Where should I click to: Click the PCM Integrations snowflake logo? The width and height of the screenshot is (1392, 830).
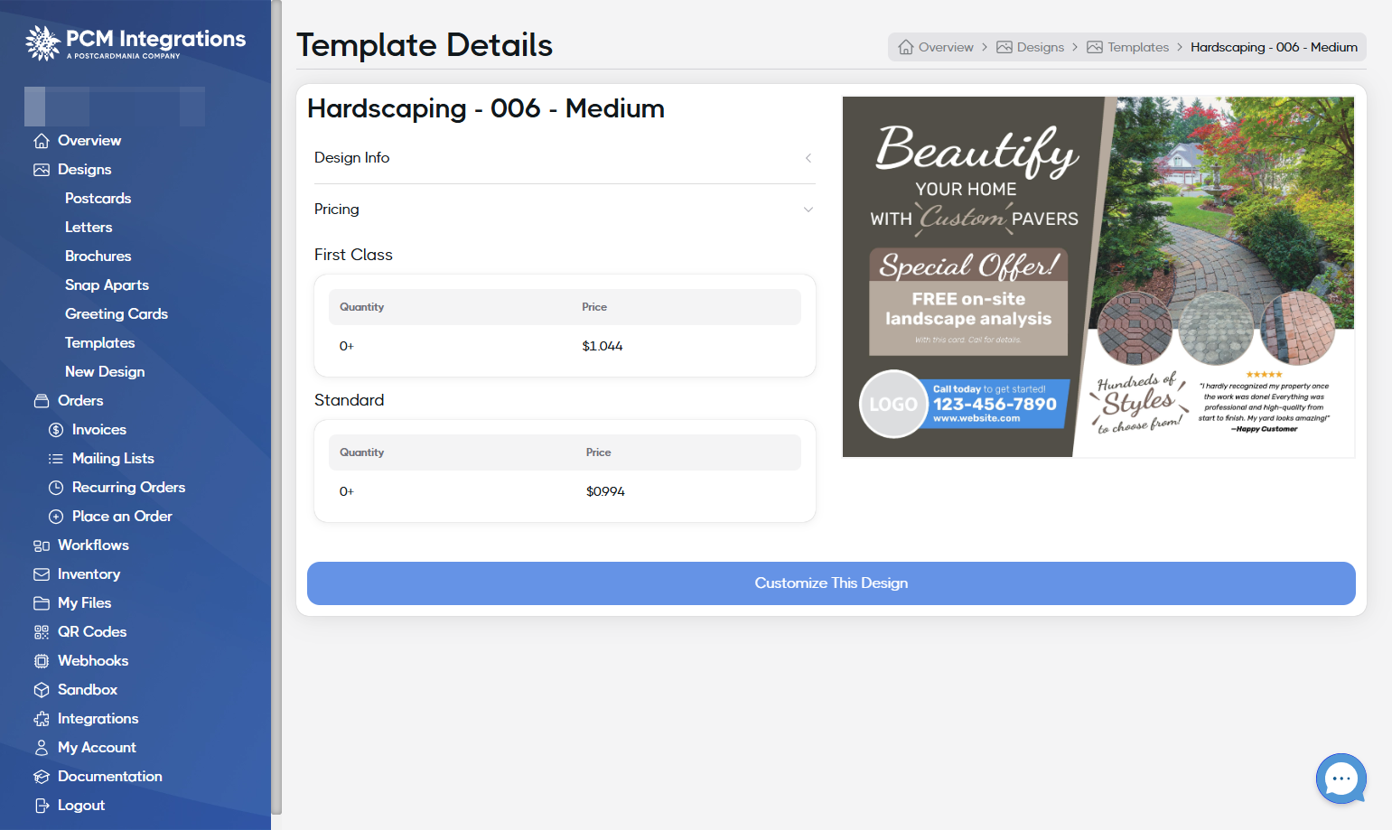(42, 42)
